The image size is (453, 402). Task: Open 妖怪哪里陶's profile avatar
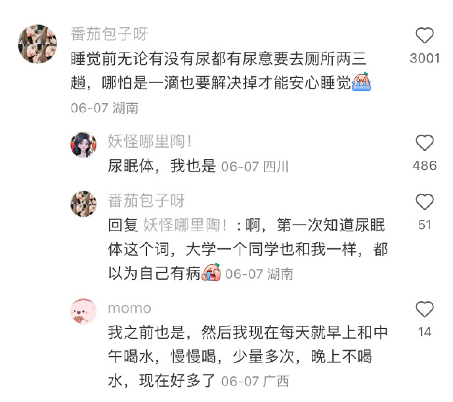83,145
